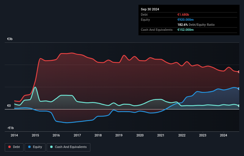The image size is (244, 156).
Task: Click the 2015 x-axis label
Action: (35, 135)
